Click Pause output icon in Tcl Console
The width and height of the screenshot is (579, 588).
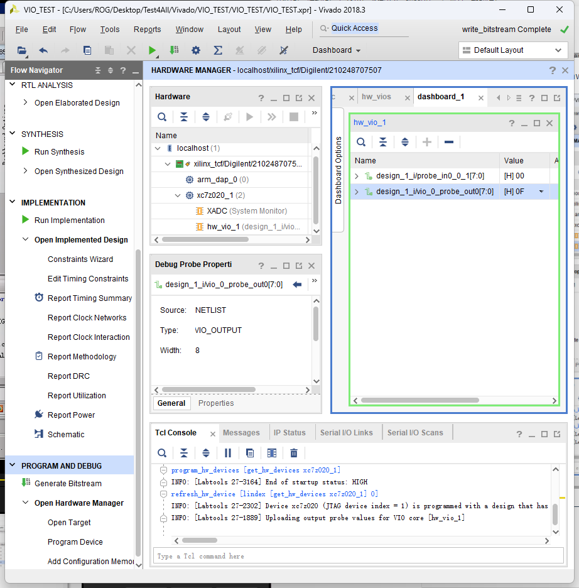228,453
